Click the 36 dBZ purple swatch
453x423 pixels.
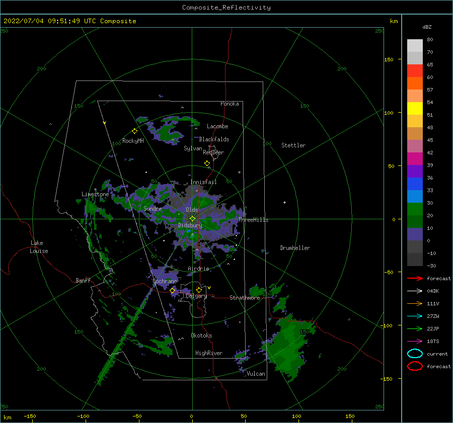point(415,171)
